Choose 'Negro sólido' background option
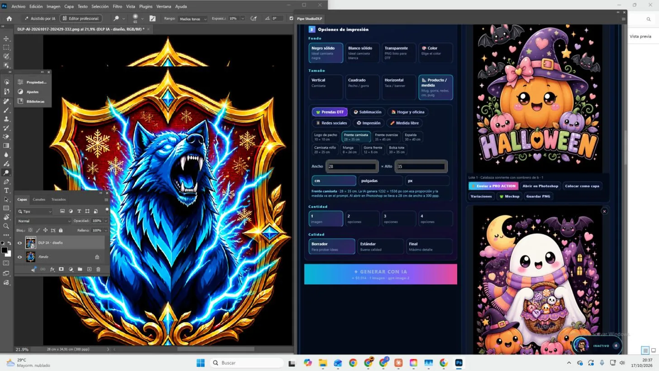Screen dimensions: 659x371 click(326, 53)
